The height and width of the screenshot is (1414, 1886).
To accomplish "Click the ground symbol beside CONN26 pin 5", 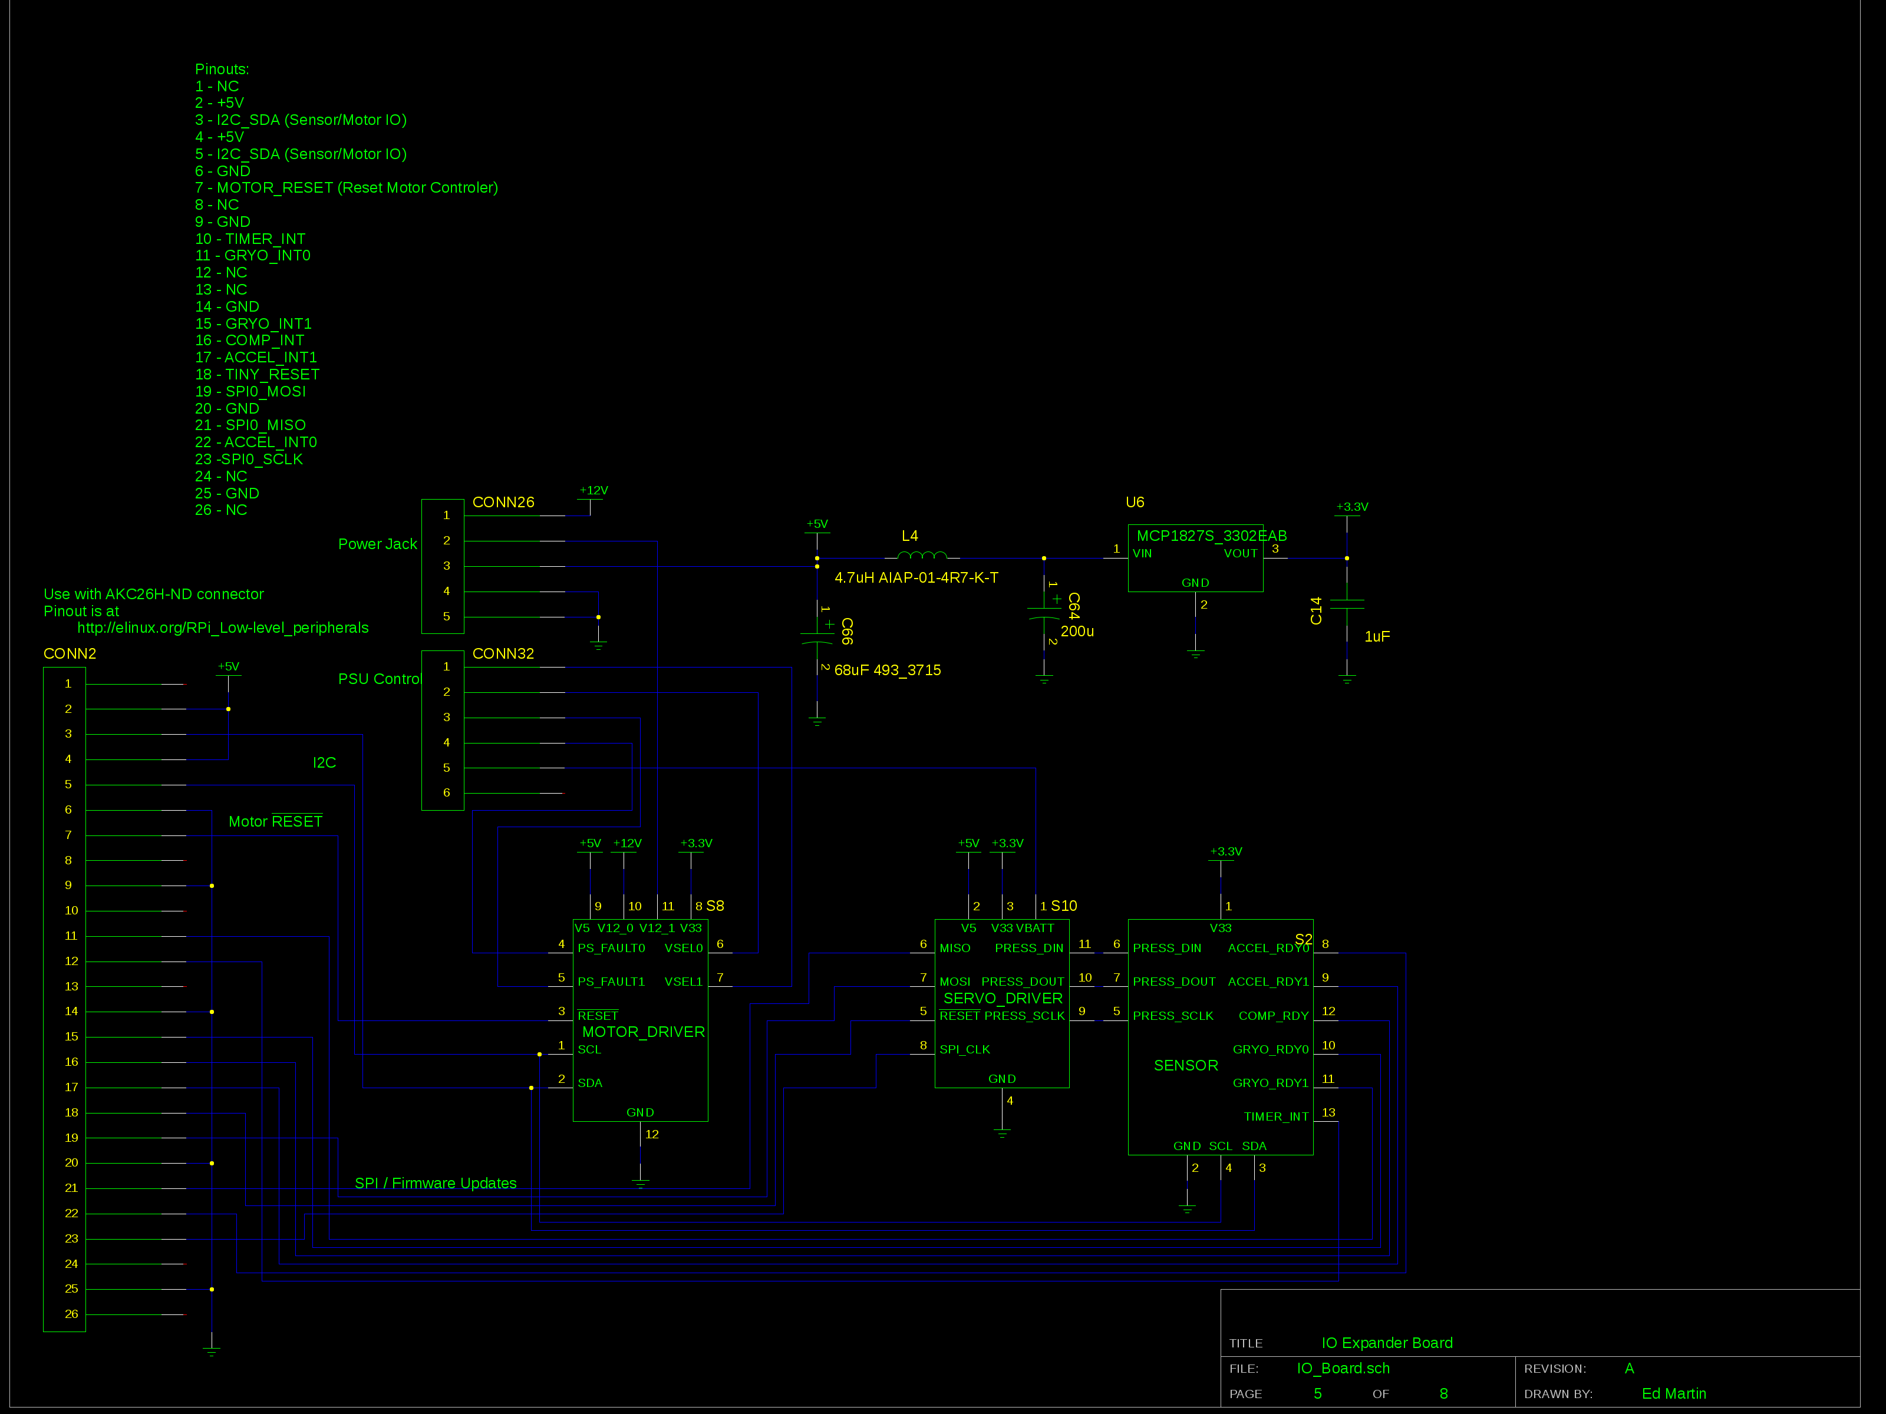I will (599, 645).
